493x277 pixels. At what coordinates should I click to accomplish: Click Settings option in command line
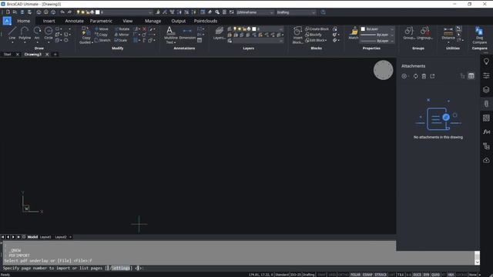tap(120, 269)
